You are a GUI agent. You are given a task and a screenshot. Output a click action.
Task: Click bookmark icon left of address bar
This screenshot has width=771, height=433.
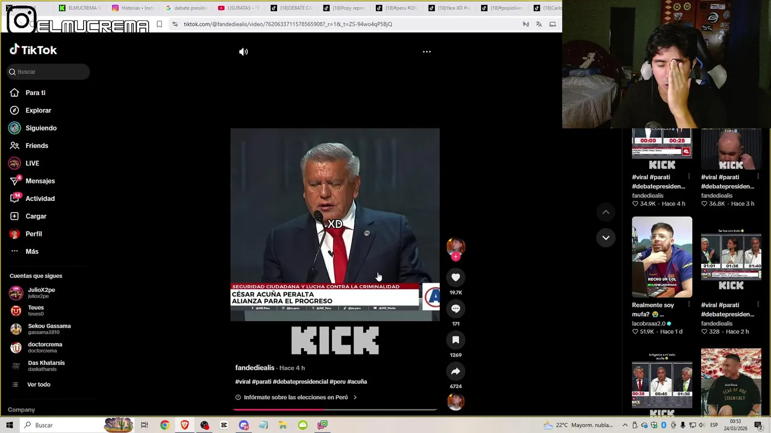[x=159, y=24]
